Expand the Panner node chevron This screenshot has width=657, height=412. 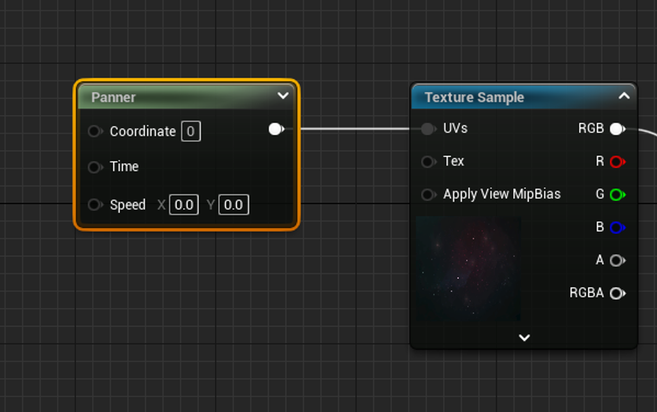tap(283, 96)
